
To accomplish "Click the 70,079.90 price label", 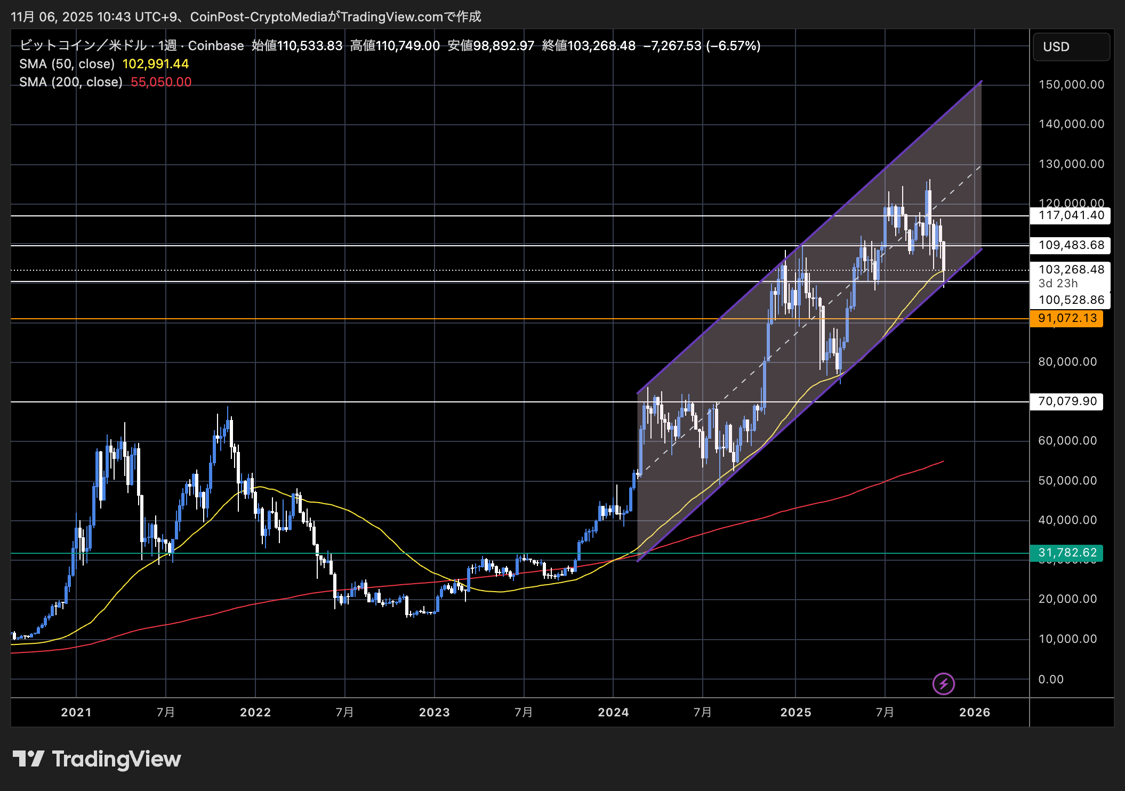I will (1067, 401).
